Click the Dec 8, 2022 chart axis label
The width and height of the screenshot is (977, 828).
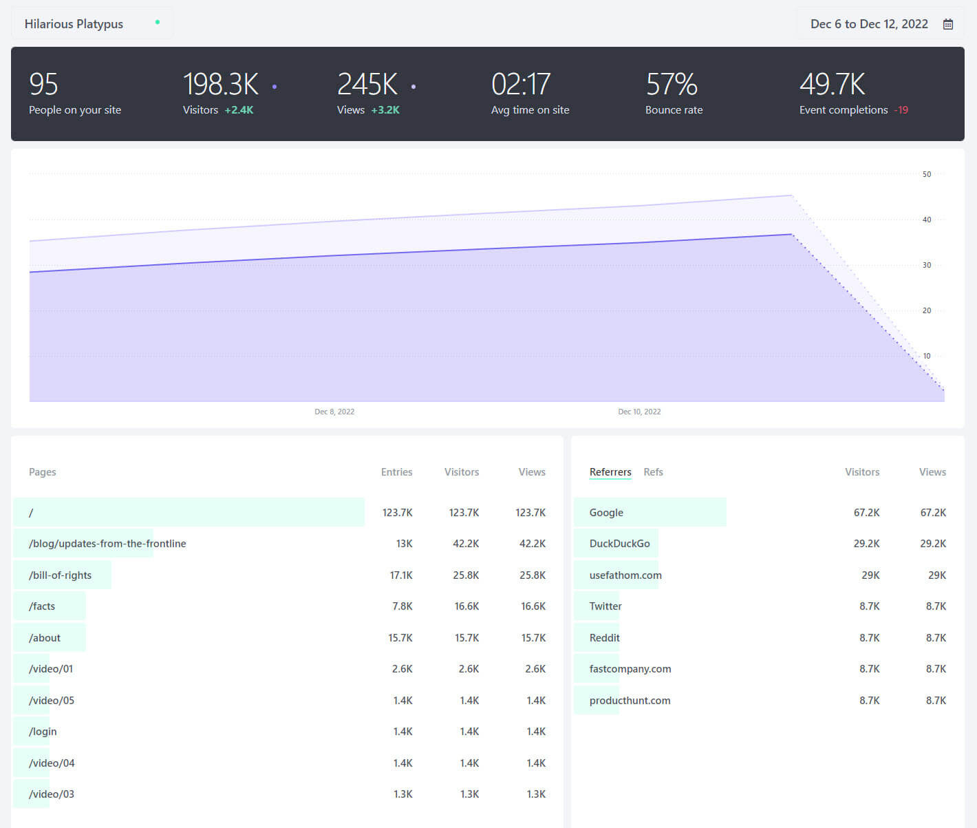coord(334,412)
